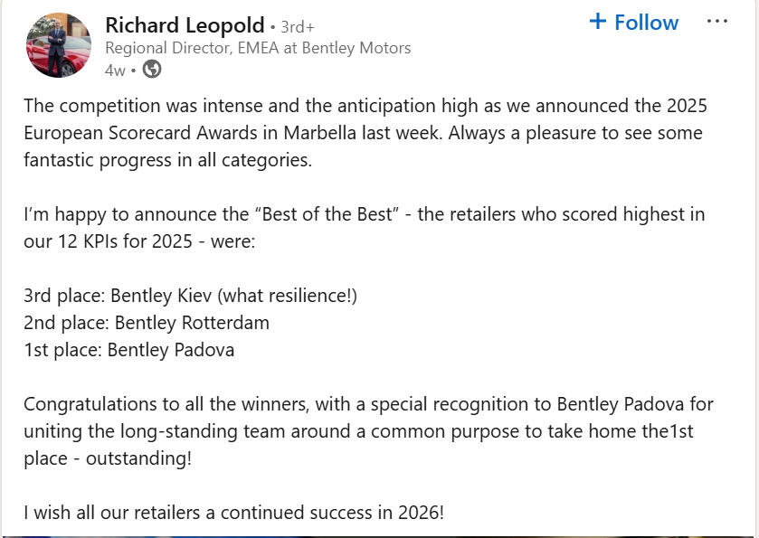Viewport: 759px width, 538px height.
Task: Open the Richard Leopold name link
Action: click(x=185, y=25)
